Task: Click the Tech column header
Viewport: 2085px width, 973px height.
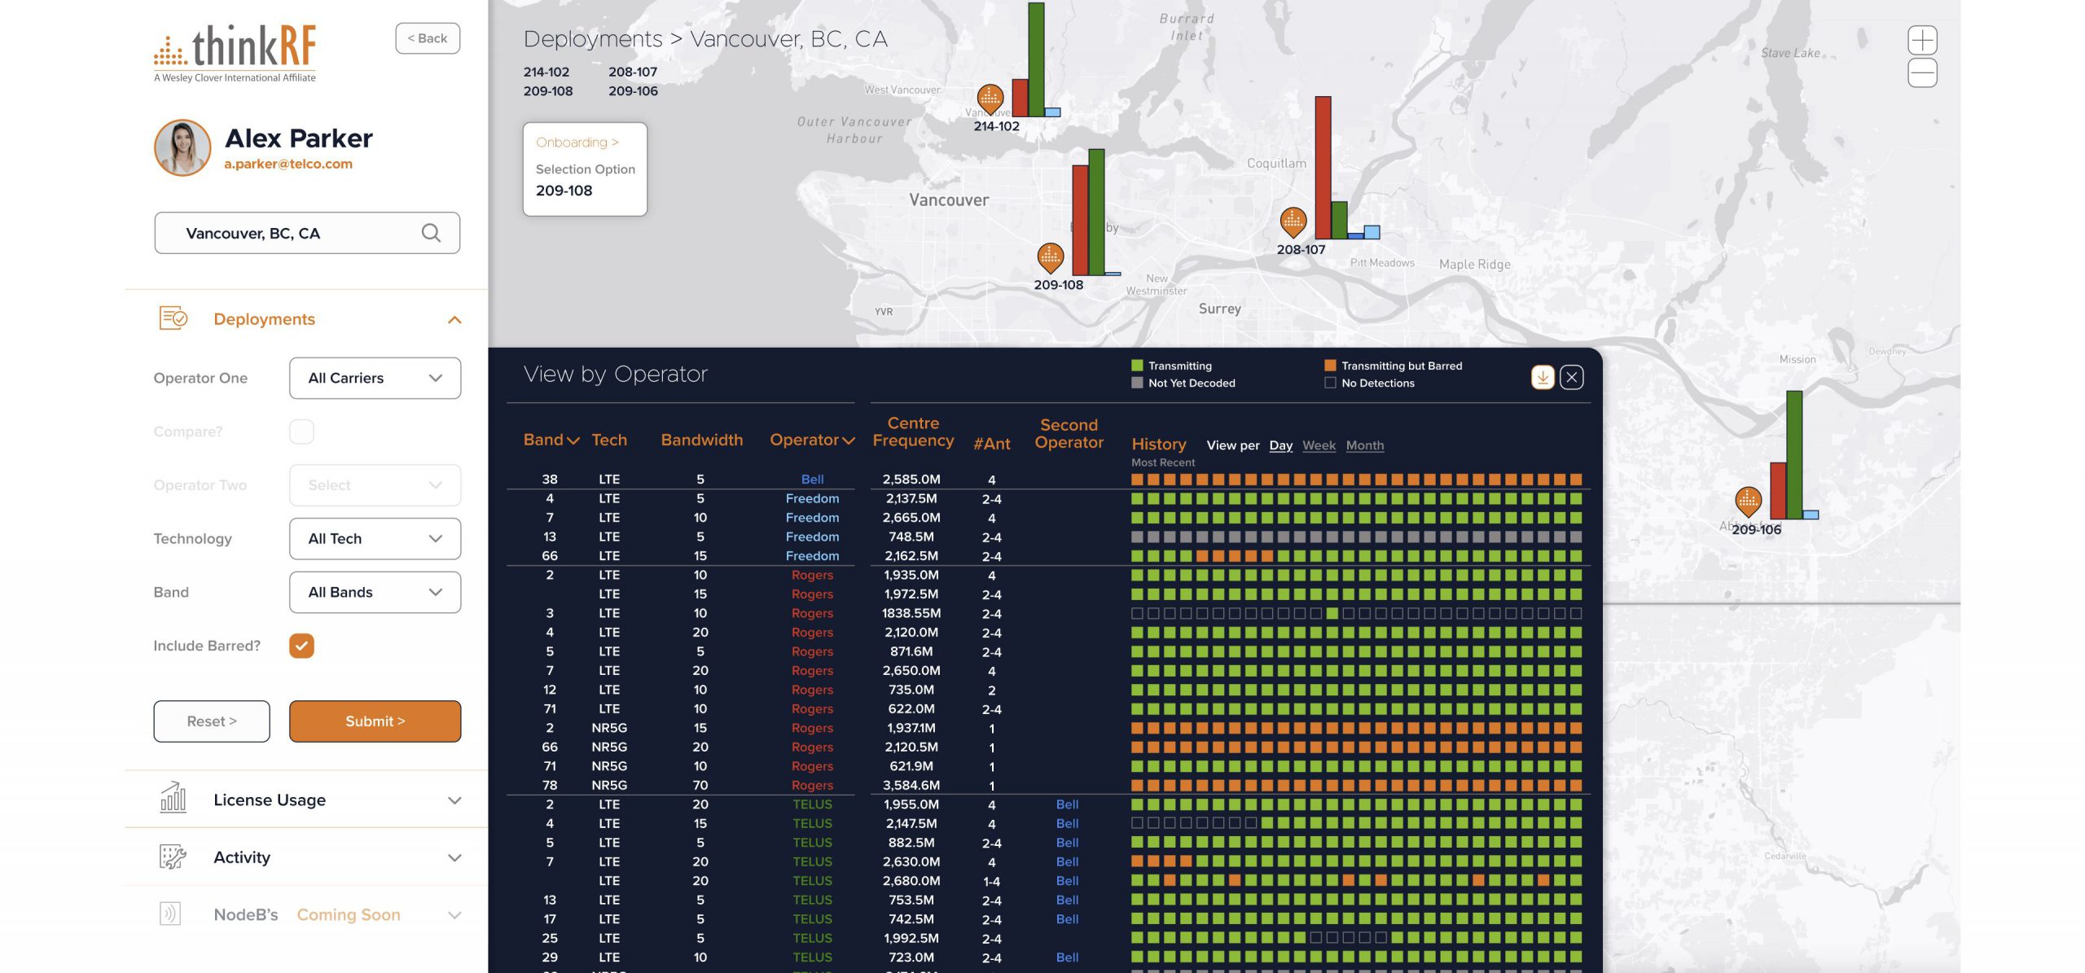Action: (609, 440)
